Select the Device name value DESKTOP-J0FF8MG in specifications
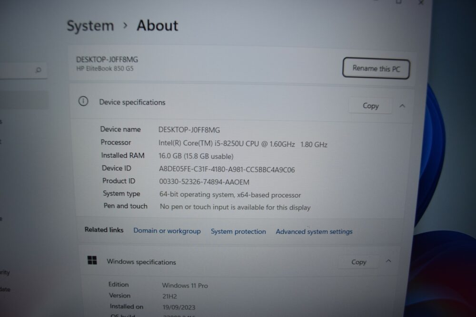The image size is (476, 317). tap(189, 130)
